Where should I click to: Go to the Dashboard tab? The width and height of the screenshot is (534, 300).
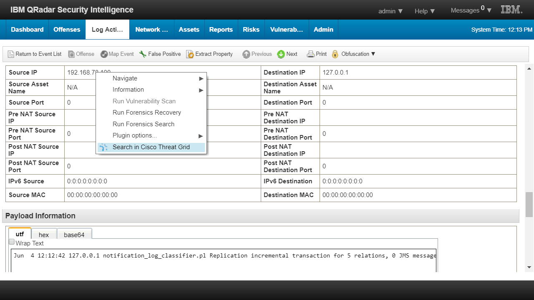click(x=27, y=30)
